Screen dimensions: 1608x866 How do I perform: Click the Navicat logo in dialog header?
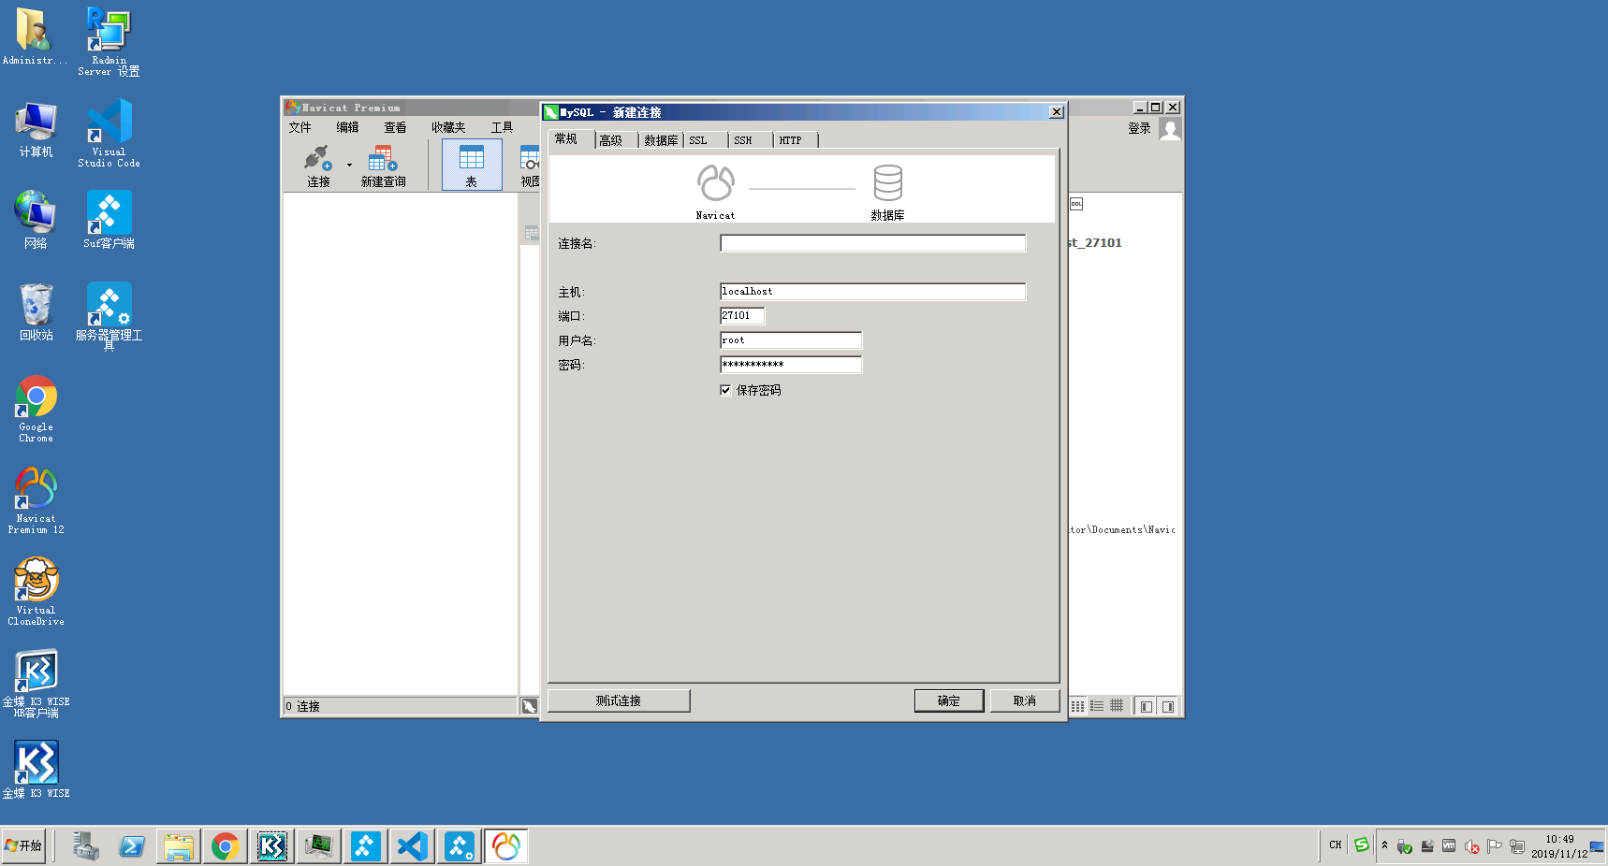pos(716,183)
